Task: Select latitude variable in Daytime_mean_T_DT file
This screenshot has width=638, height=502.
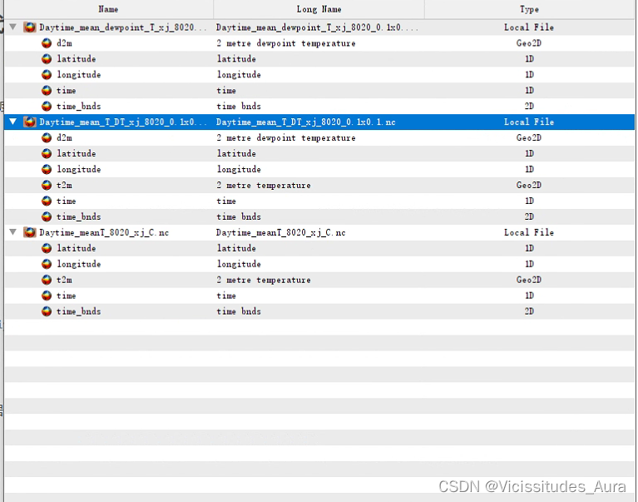Action: (x=76, y=153)
